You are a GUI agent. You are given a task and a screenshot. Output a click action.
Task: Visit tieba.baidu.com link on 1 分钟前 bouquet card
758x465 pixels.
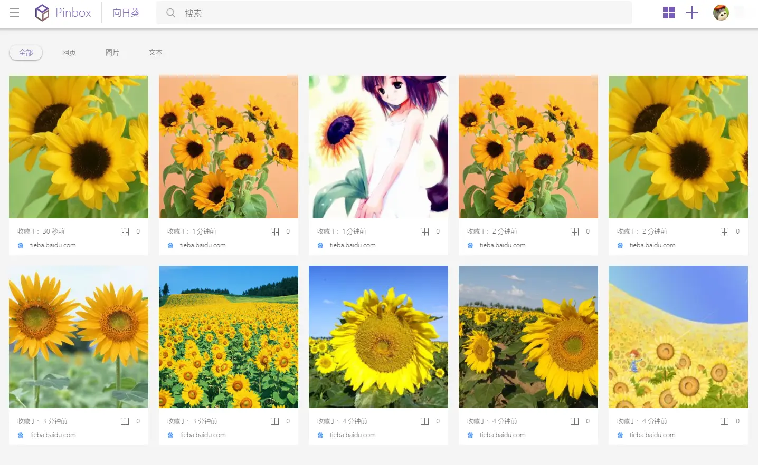point(203,245)
